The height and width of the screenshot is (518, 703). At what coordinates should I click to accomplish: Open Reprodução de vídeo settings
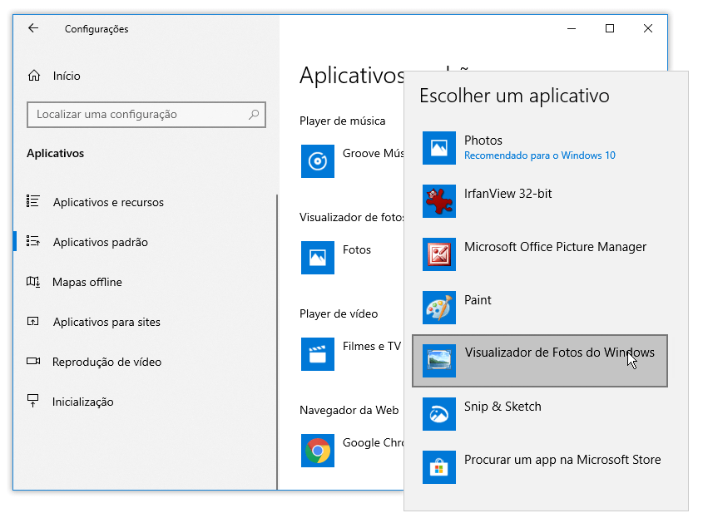[x=106, y=362]
